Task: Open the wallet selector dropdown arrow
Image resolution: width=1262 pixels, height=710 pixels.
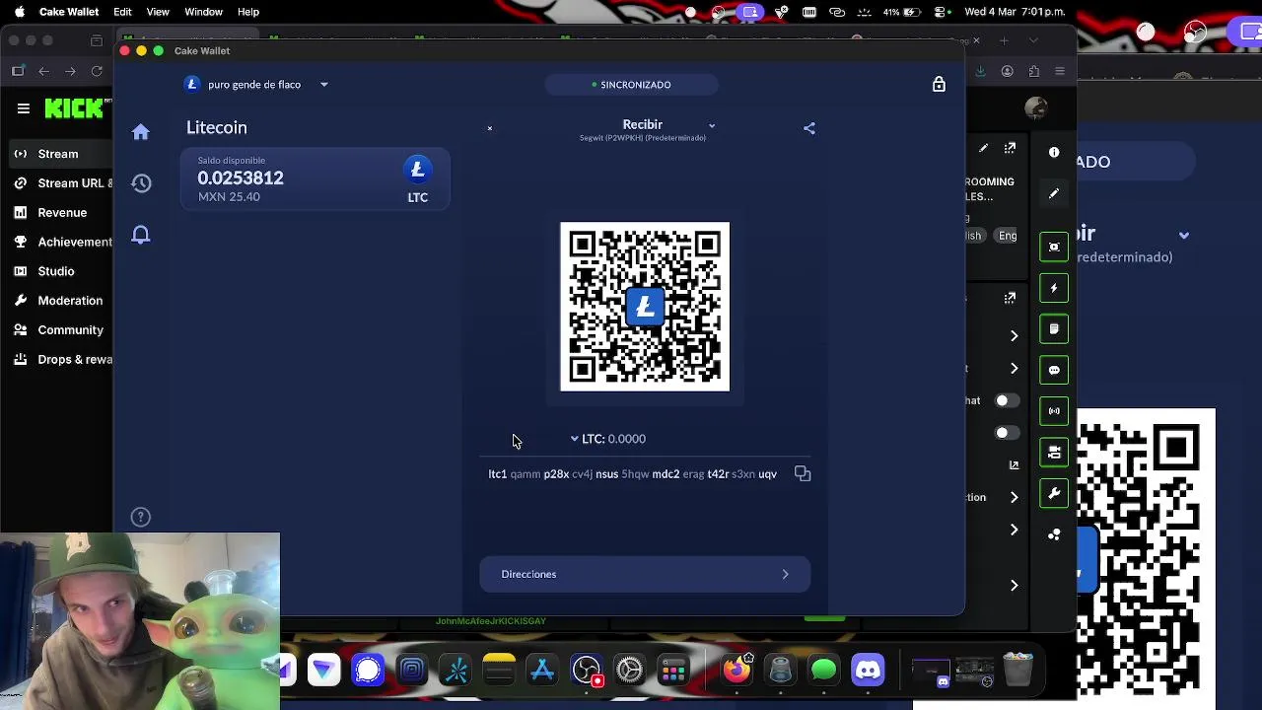Action: tap(323, 85)
